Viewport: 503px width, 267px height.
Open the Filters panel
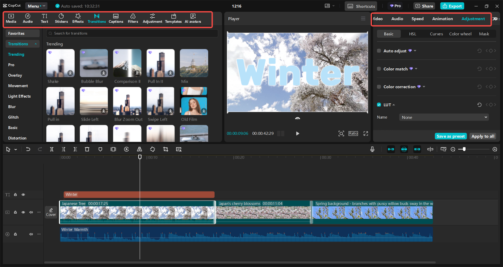click(133, 18)
